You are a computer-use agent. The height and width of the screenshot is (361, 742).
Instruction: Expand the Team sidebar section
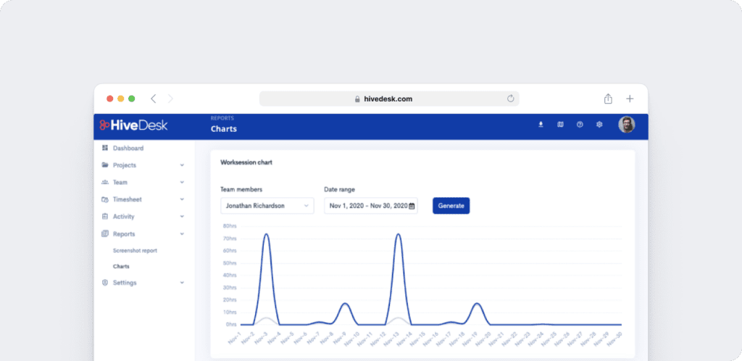pos(143,183)
